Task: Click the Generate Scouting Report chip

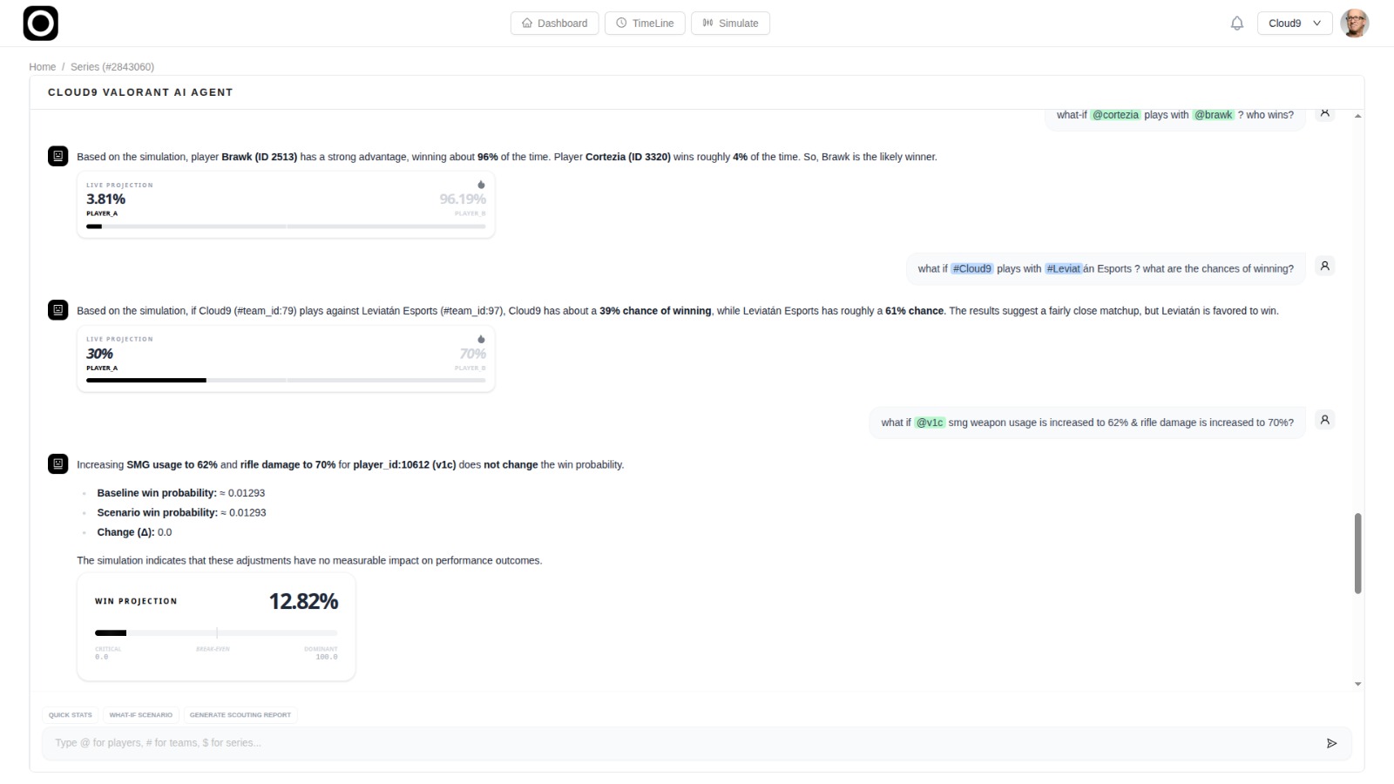Action: pyautogui.click(x=240, y=715)
